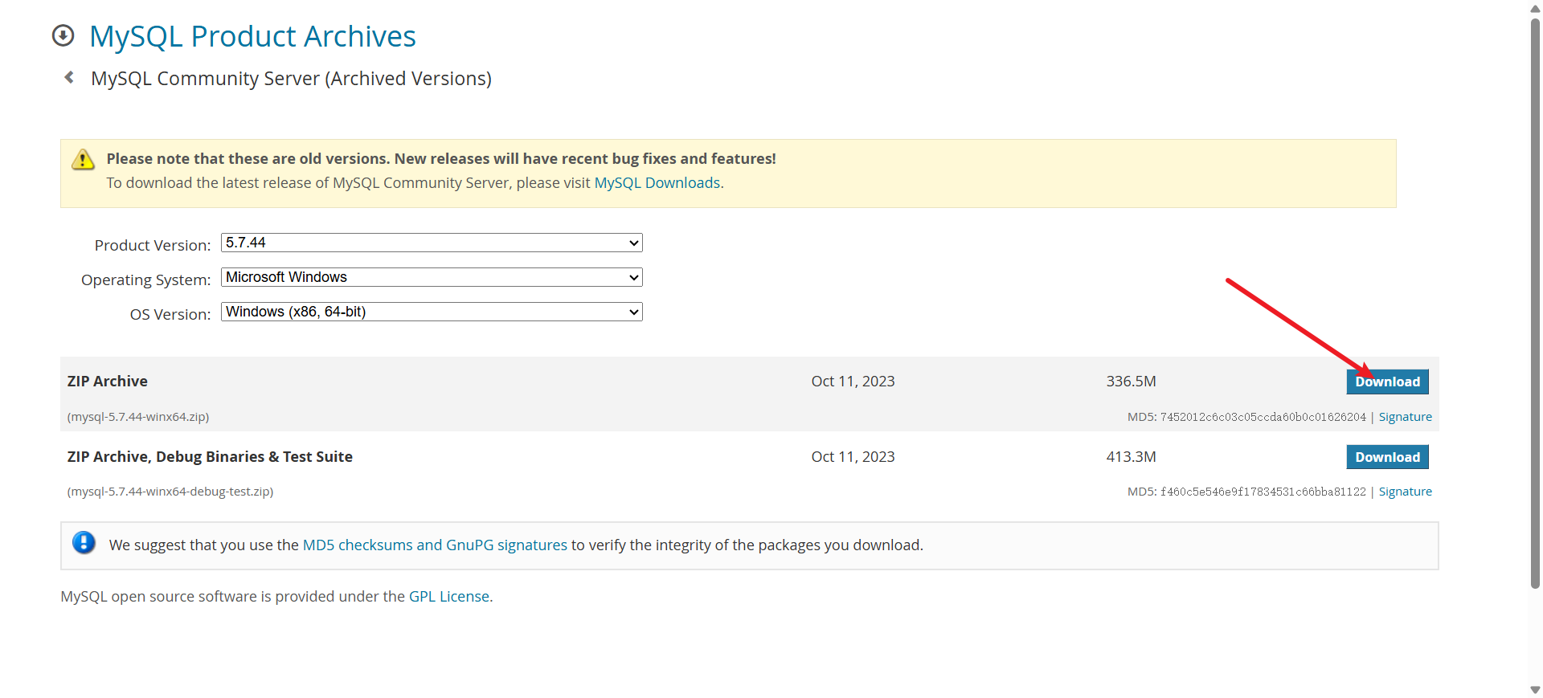
Task: Download the ZIP Archive 336.5M file
Action: click(1387, 382)
